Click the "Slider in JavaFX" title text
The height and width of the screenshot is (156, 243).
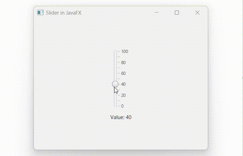tap(64, 13)
